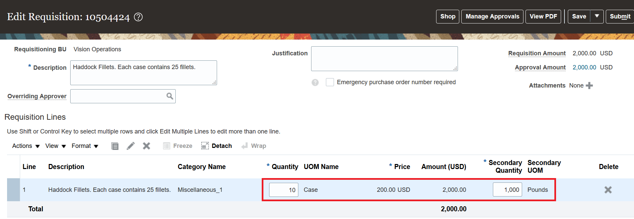Click the Approval Amount 2,000.00 link
Viewport: 634px width, 219px height.
pos(584,67)
